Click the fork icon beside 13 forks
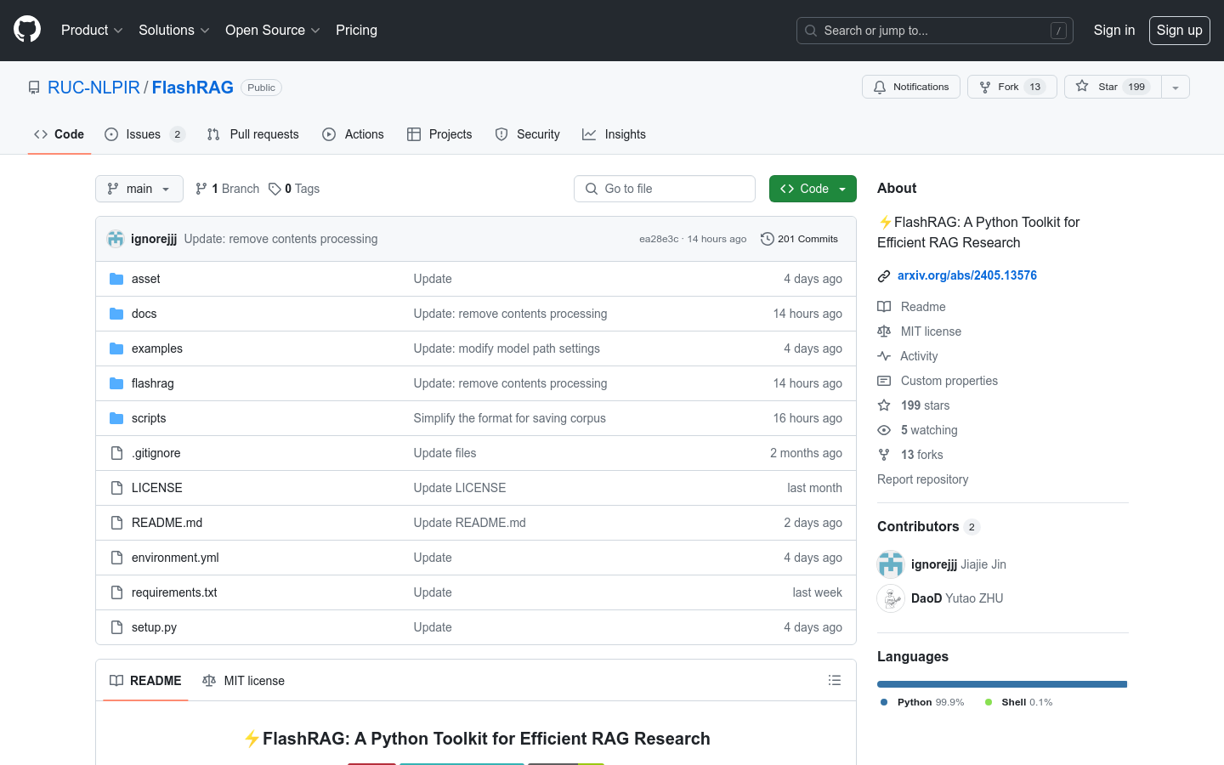The height and width of the screenshot is (765, 1224). click(x=884, y=455)
